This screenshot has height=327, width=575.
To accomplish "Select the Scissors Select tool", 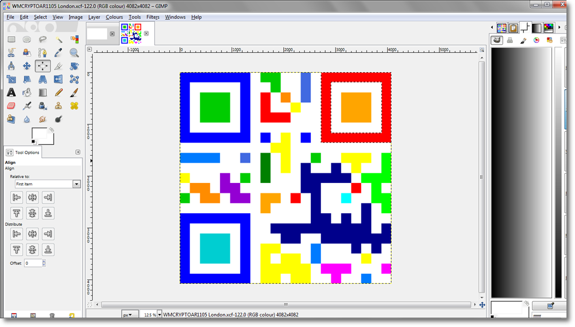I will 11,53.
